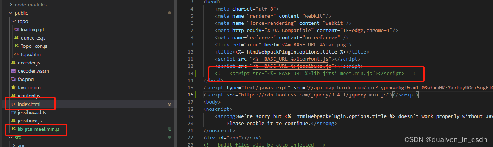Click line number 16 in gutter
This screenshot has height=147, width=493.
[190, 95]
